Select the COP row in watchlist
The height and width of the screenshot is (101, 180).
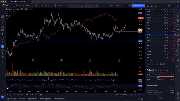tap(160, 14)
